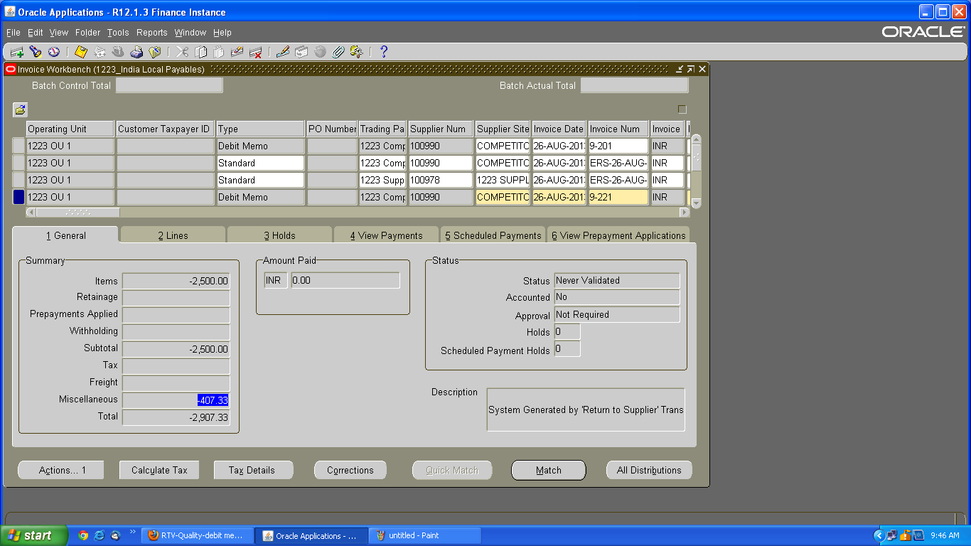Viewport: 971px width, 546px height.
Task: Open the View menu
Action: [59, 33]
